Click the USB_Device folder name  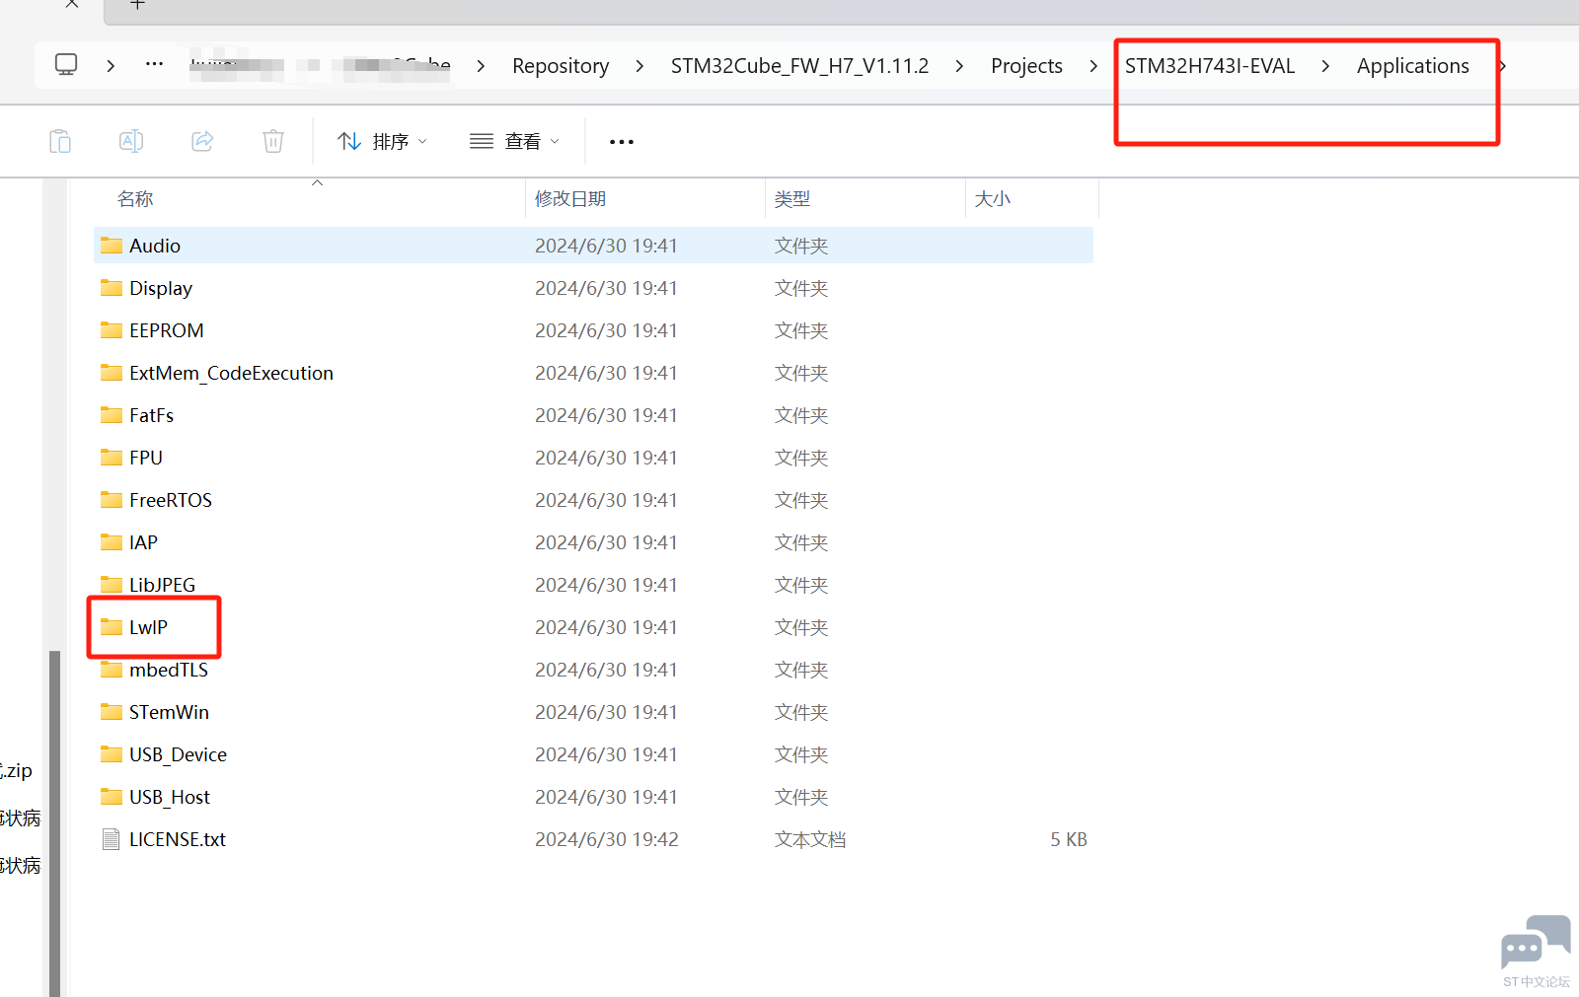click(178, 754)
